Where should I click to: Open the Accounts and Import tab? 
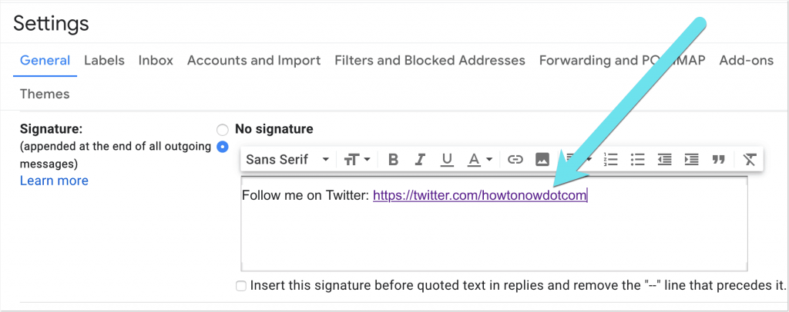pyautogui.click(x=253, y=60)
